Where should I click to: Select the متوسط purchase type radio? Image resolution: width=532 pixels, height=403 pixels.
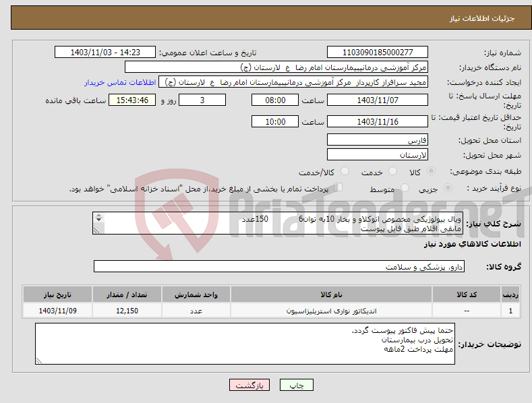[405, 188]
